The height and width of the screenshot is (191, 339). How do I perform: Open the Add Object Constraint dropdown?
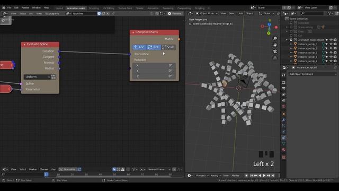point(313,74)
